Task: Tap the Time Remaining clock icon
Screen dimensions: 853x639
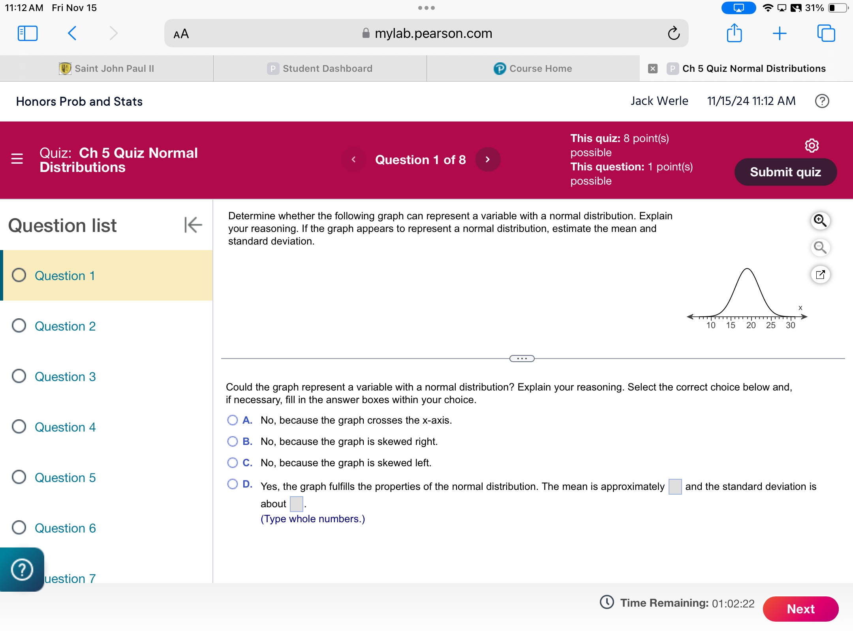Action: point(607,602)
